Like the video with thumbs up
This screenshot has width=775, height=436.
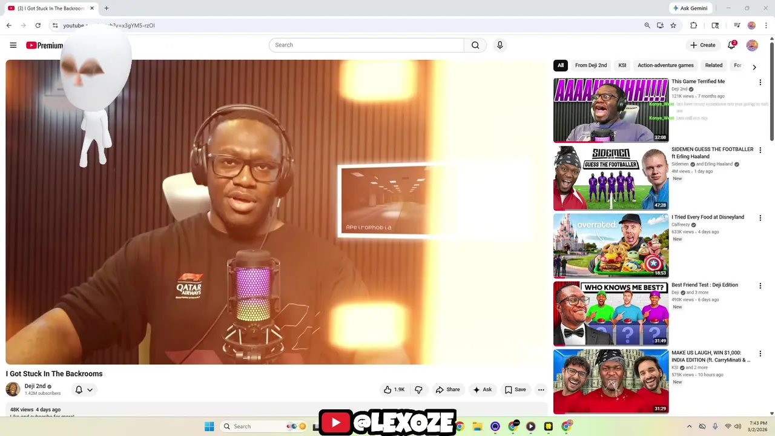tap(394, 390)
